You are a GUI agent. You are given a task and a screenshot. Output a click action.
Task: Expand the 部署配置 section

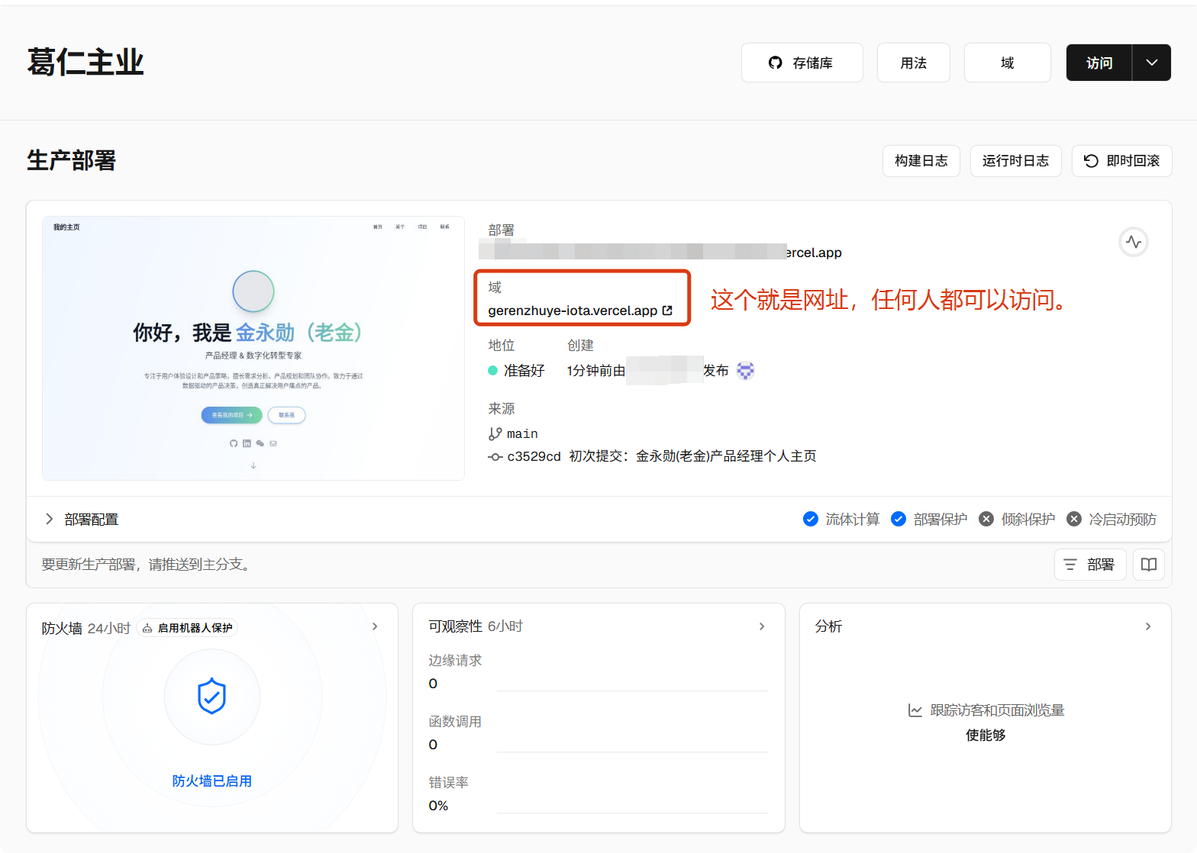pos(81,520)
